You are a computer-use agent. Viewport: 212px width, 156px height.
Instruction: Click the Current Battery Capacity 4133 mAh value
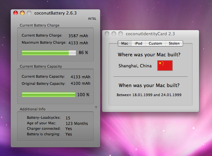(80, 77)
